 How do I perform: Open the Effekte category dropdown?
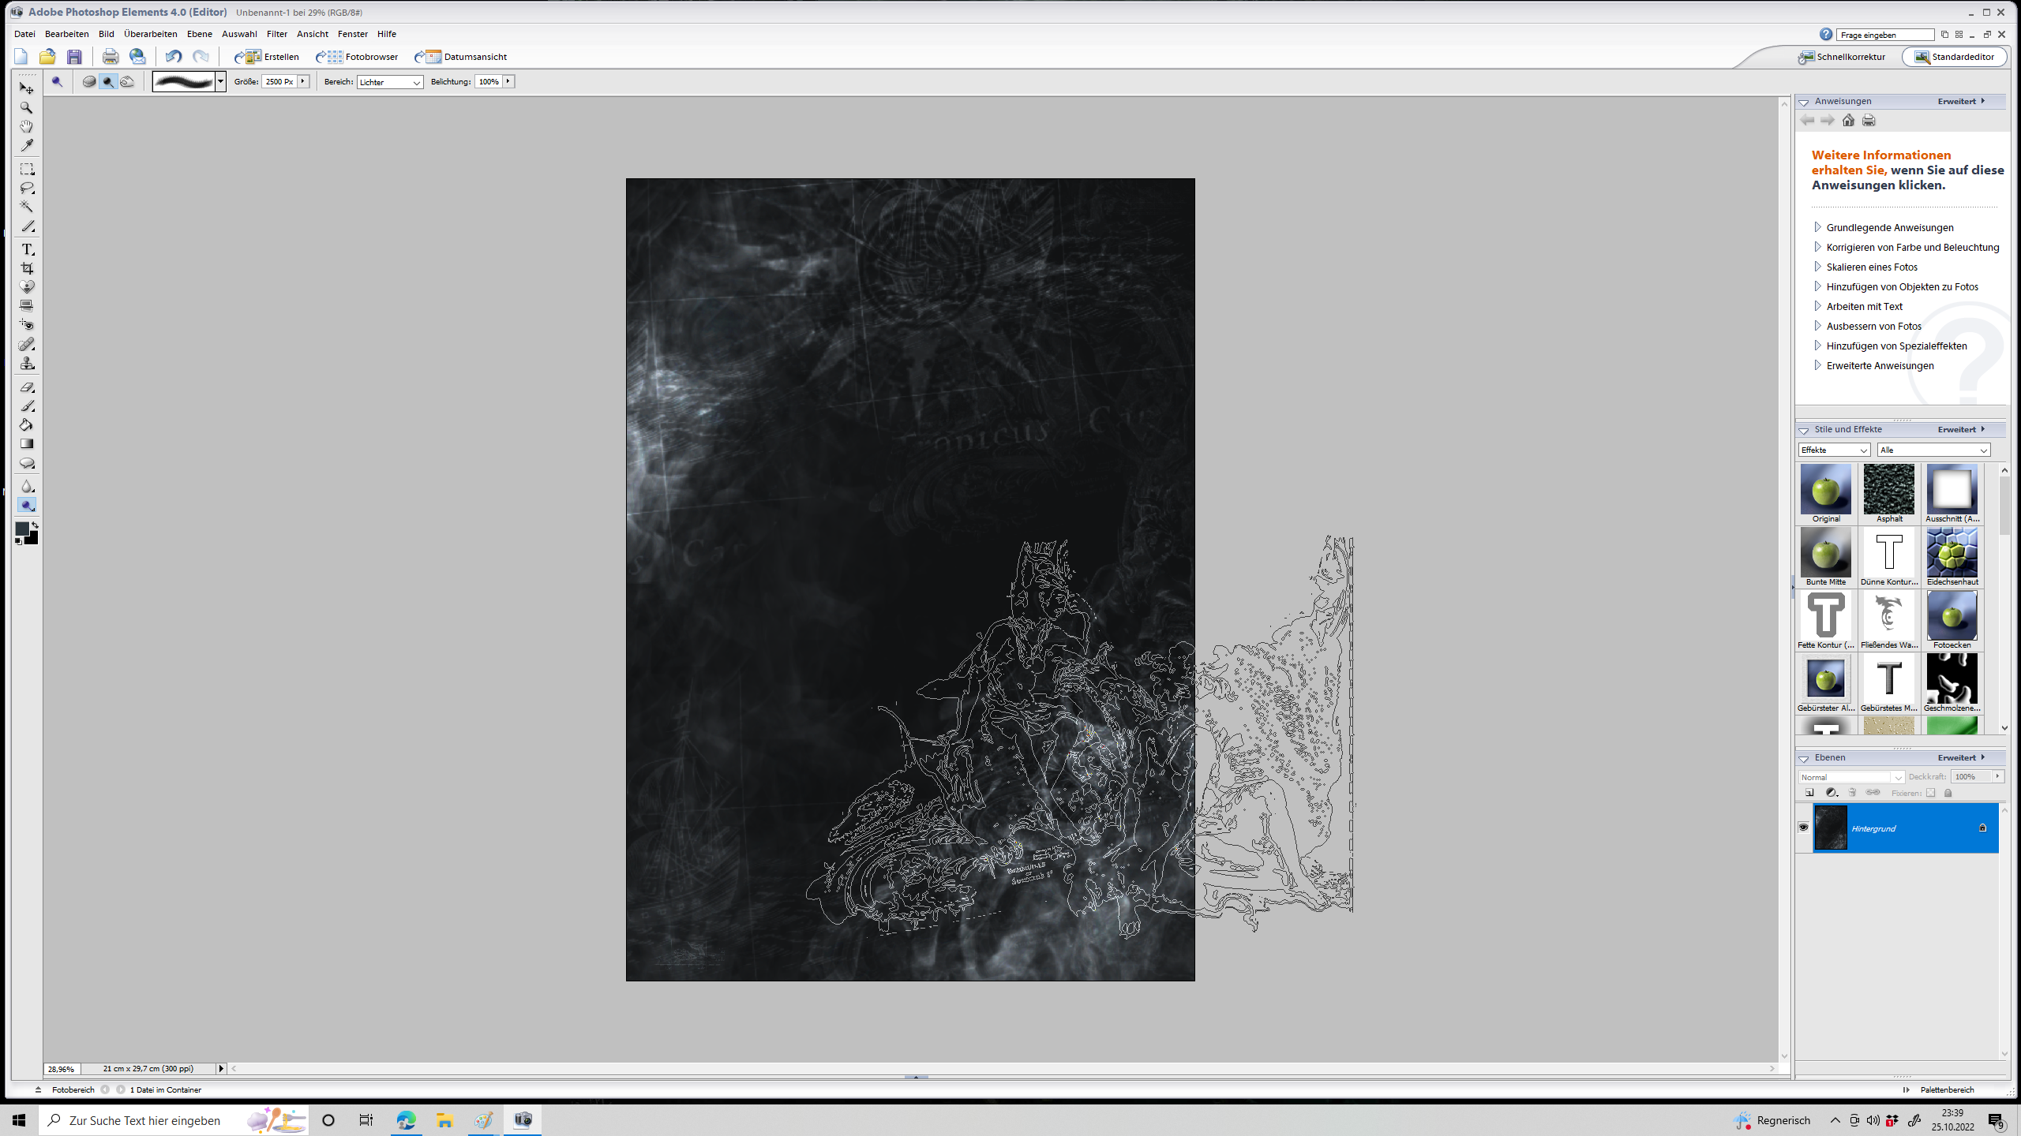[x=1833, y=450]
